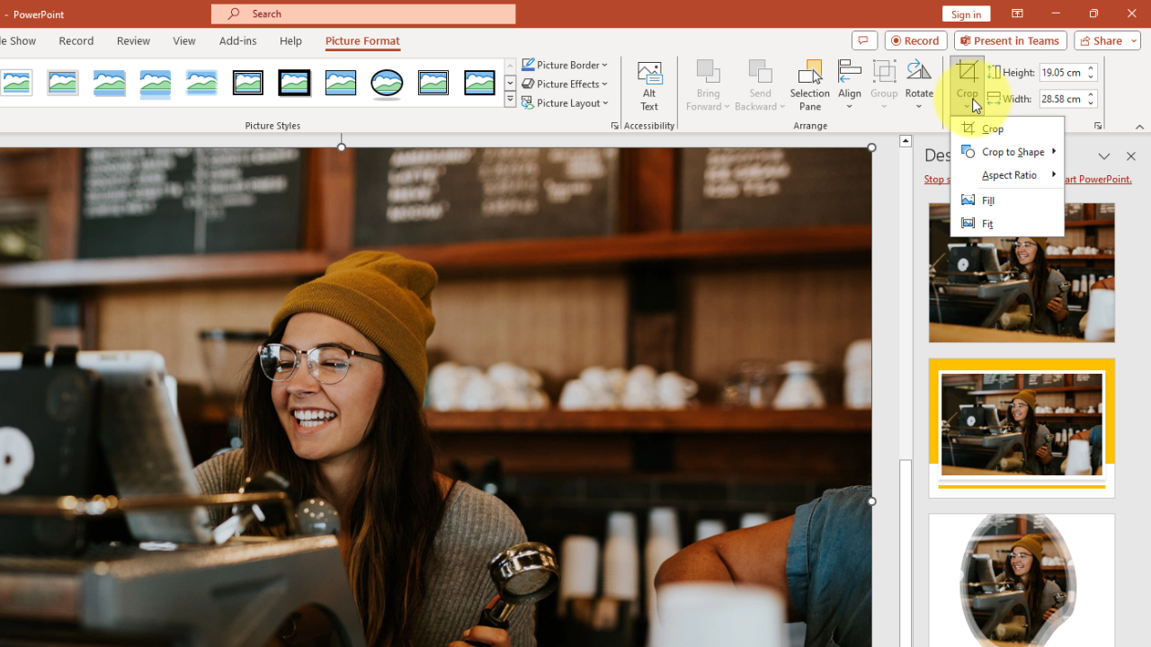Open the Record tab

tap(76, 40)
